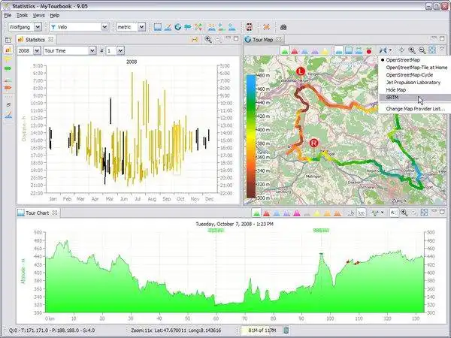The image size is (451, 338).
Task: Click the globe map icon in main toolbar
Action: [177, 27]
